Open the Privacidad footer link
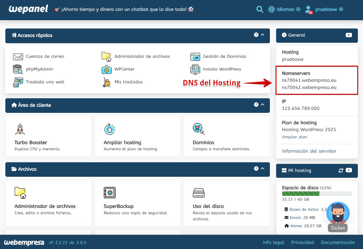 click(302, 242)
